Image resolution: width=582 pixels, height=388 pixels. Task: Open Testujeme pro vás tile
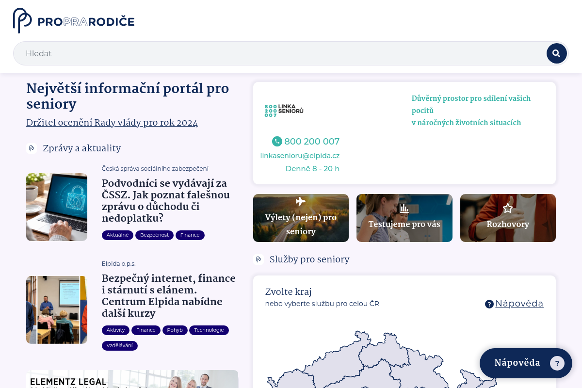coord(404,218)
